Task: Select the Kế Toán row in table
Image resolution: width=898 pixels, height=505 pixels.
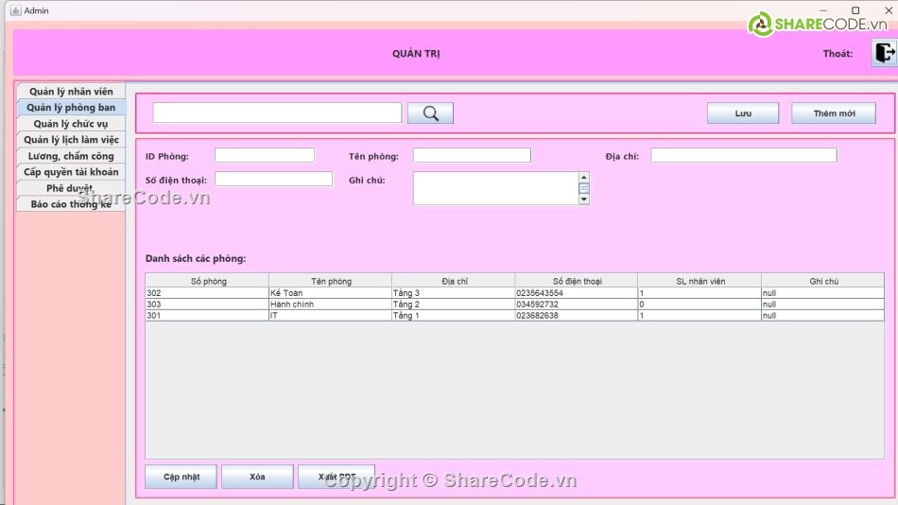Action: pyautogui.click(x=329, y=293)
